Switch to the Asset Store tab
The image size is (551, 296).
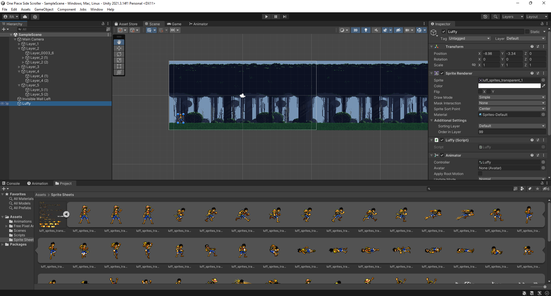pos(126,24)
